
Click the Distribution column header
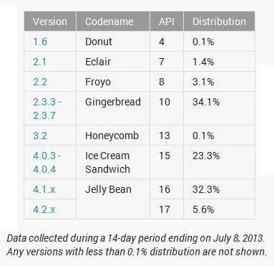tap(219, 22)
